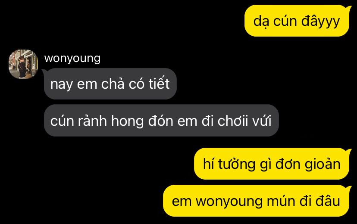Tap the 'cún rảnh hong đón em' message bubble

point(161,121)
